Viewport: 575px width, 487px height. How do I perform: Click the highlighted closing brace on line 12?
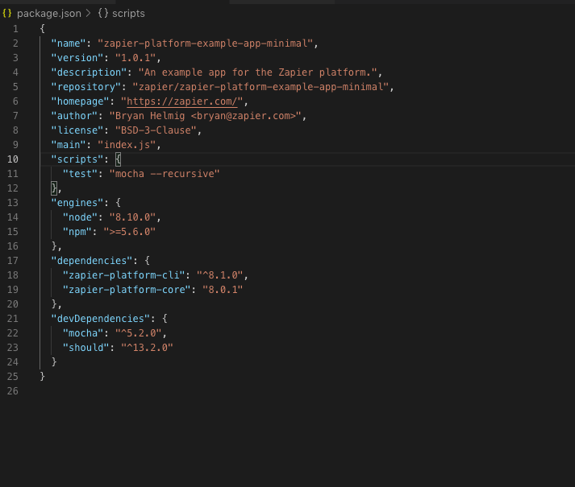tap(54, 188)
